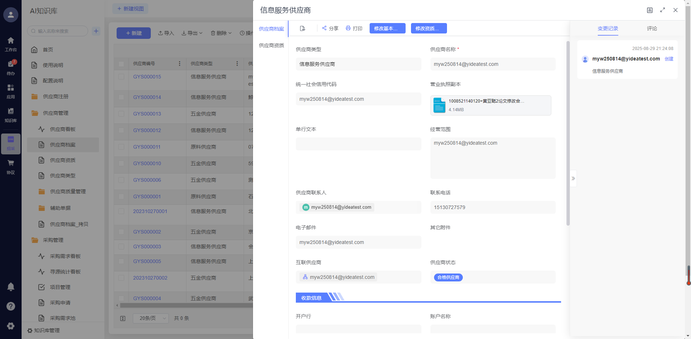Click the plus icon next to search box

(x=96, y=31)
